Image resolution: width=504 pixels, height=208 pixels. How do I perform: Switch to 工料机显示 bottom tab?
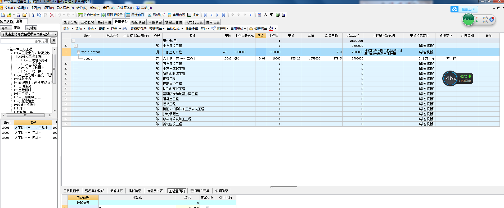tap(71, 191)
